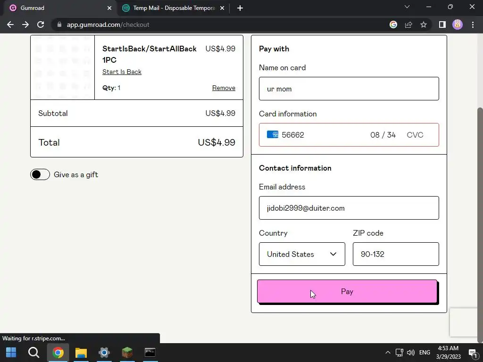Screen dimensions: 483x362
Task: Click the StartAllBack product thumbnail
Action: click(x=63, y=67)
